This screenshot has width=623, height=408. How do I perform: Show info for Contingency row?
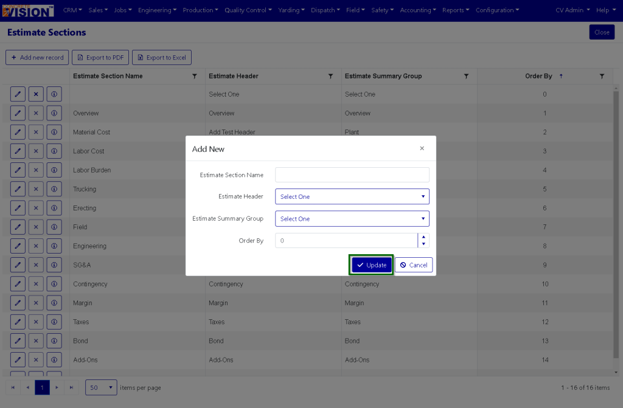pos(54,284)
